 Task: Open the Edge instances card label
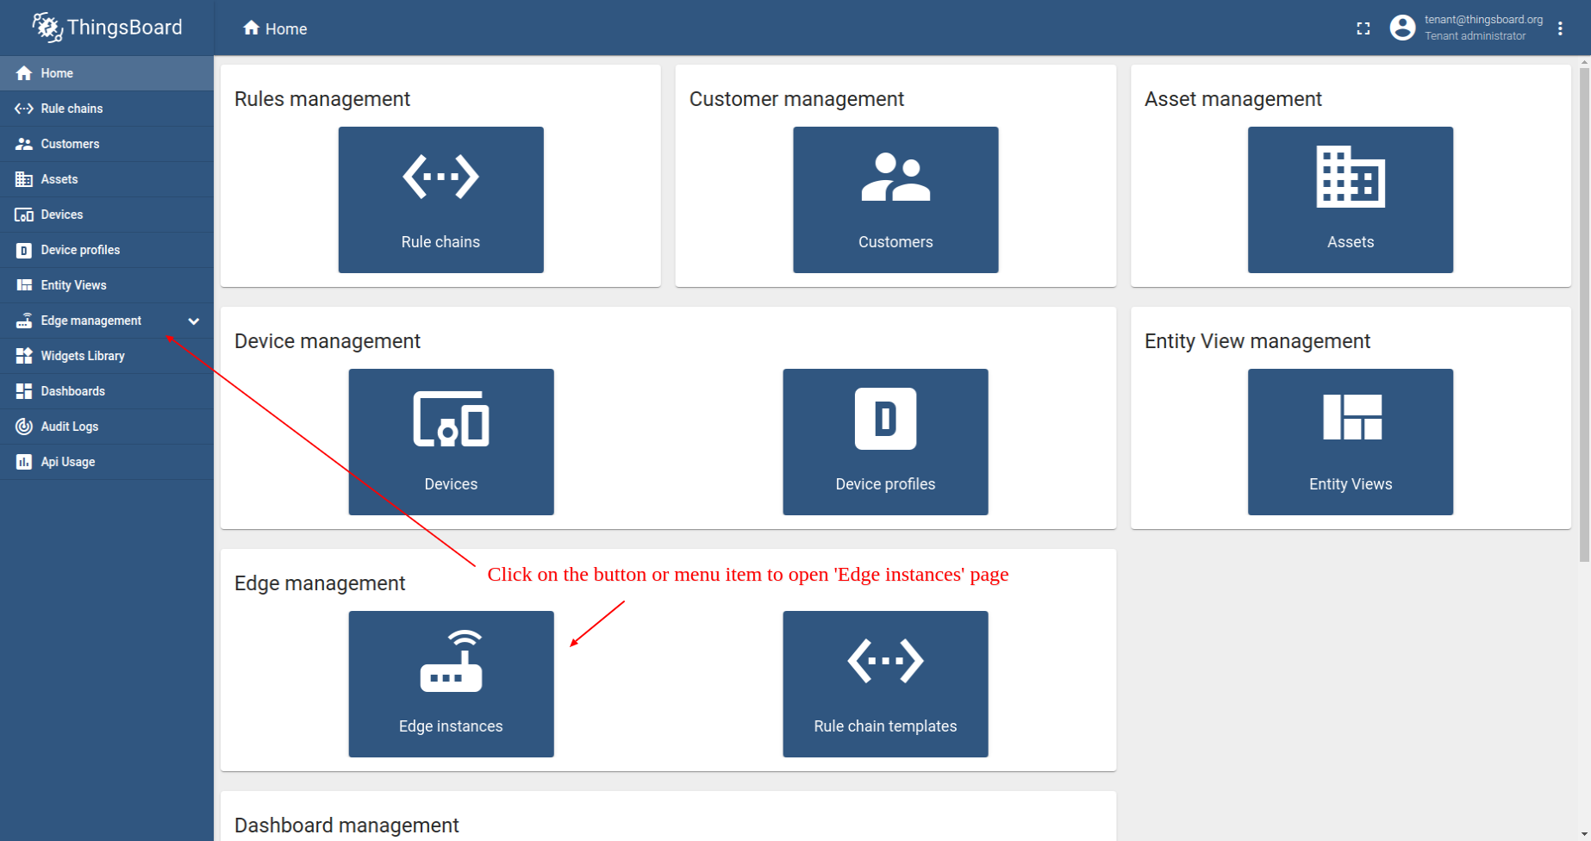pos(451,726)
